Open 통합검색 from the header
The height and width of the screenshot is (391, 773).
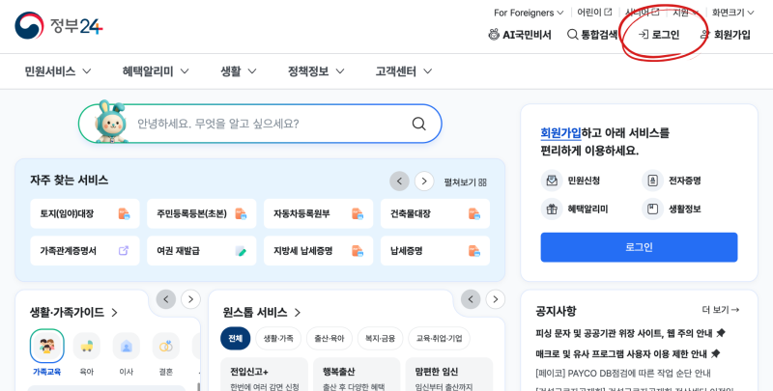[x=592, y=35]
